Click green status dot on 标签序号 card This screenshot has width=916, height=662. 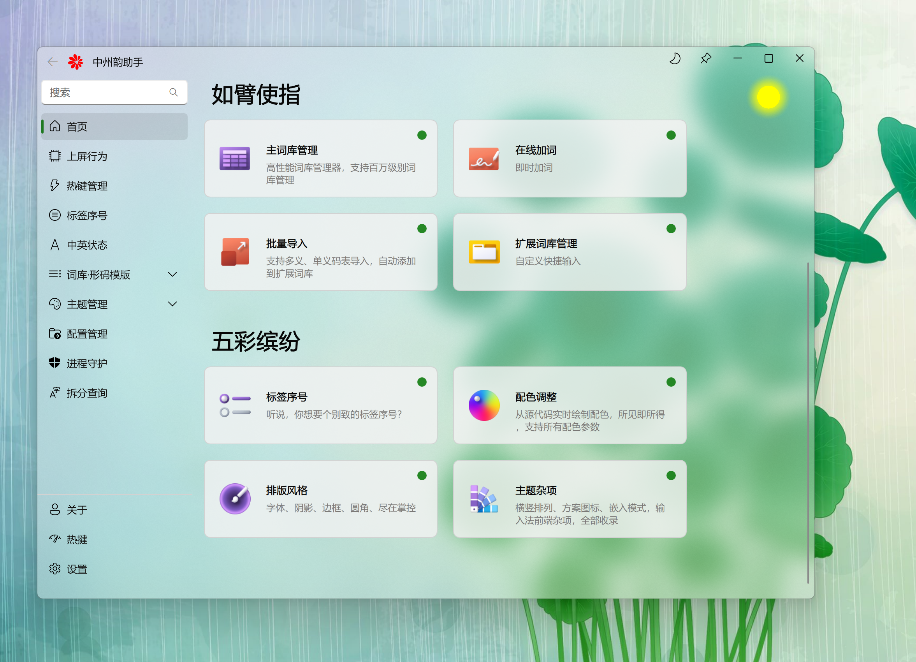pyautogui.click(x=422, y=382)
